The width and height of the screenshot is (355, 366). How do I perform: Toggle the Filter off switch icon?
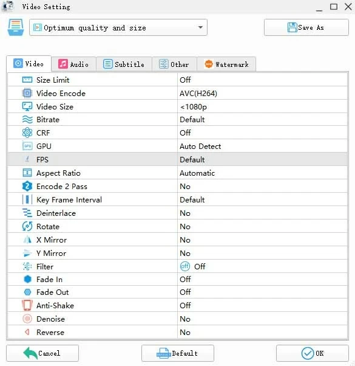coord(185,266)
